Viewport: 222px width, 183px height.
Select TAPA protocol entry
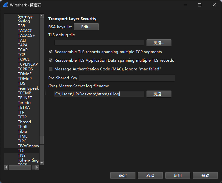[x=23, y=45]
